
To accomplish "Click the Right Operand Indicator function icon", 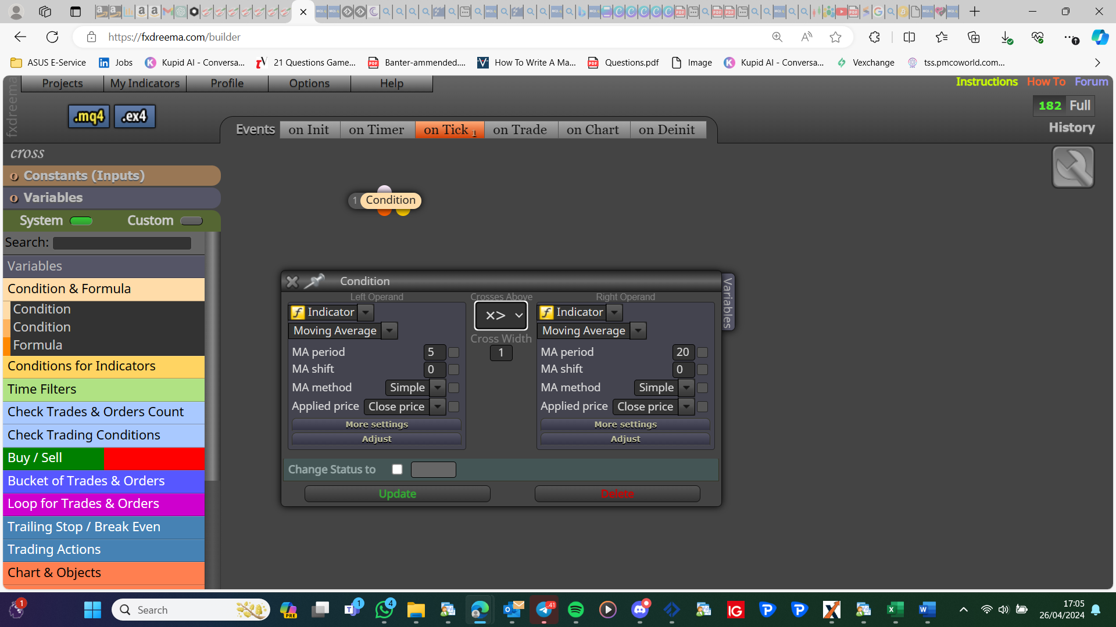I will tap(546, 312).
